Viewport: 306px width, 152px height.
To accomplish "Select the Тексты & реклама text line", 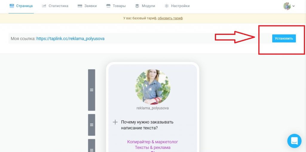I will click(x=153, y=148).
